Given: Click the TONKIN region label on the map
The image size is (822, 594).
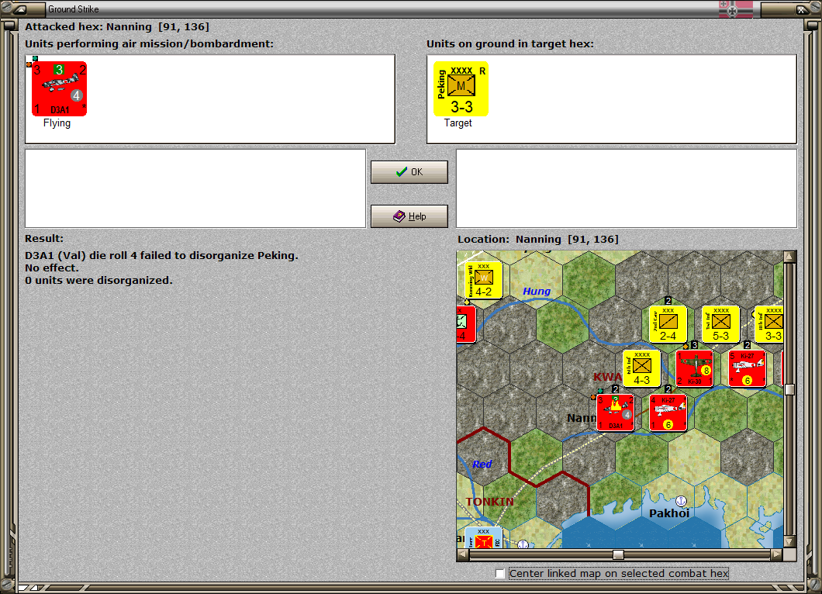Looking at the screenshot, I should 489,502.
